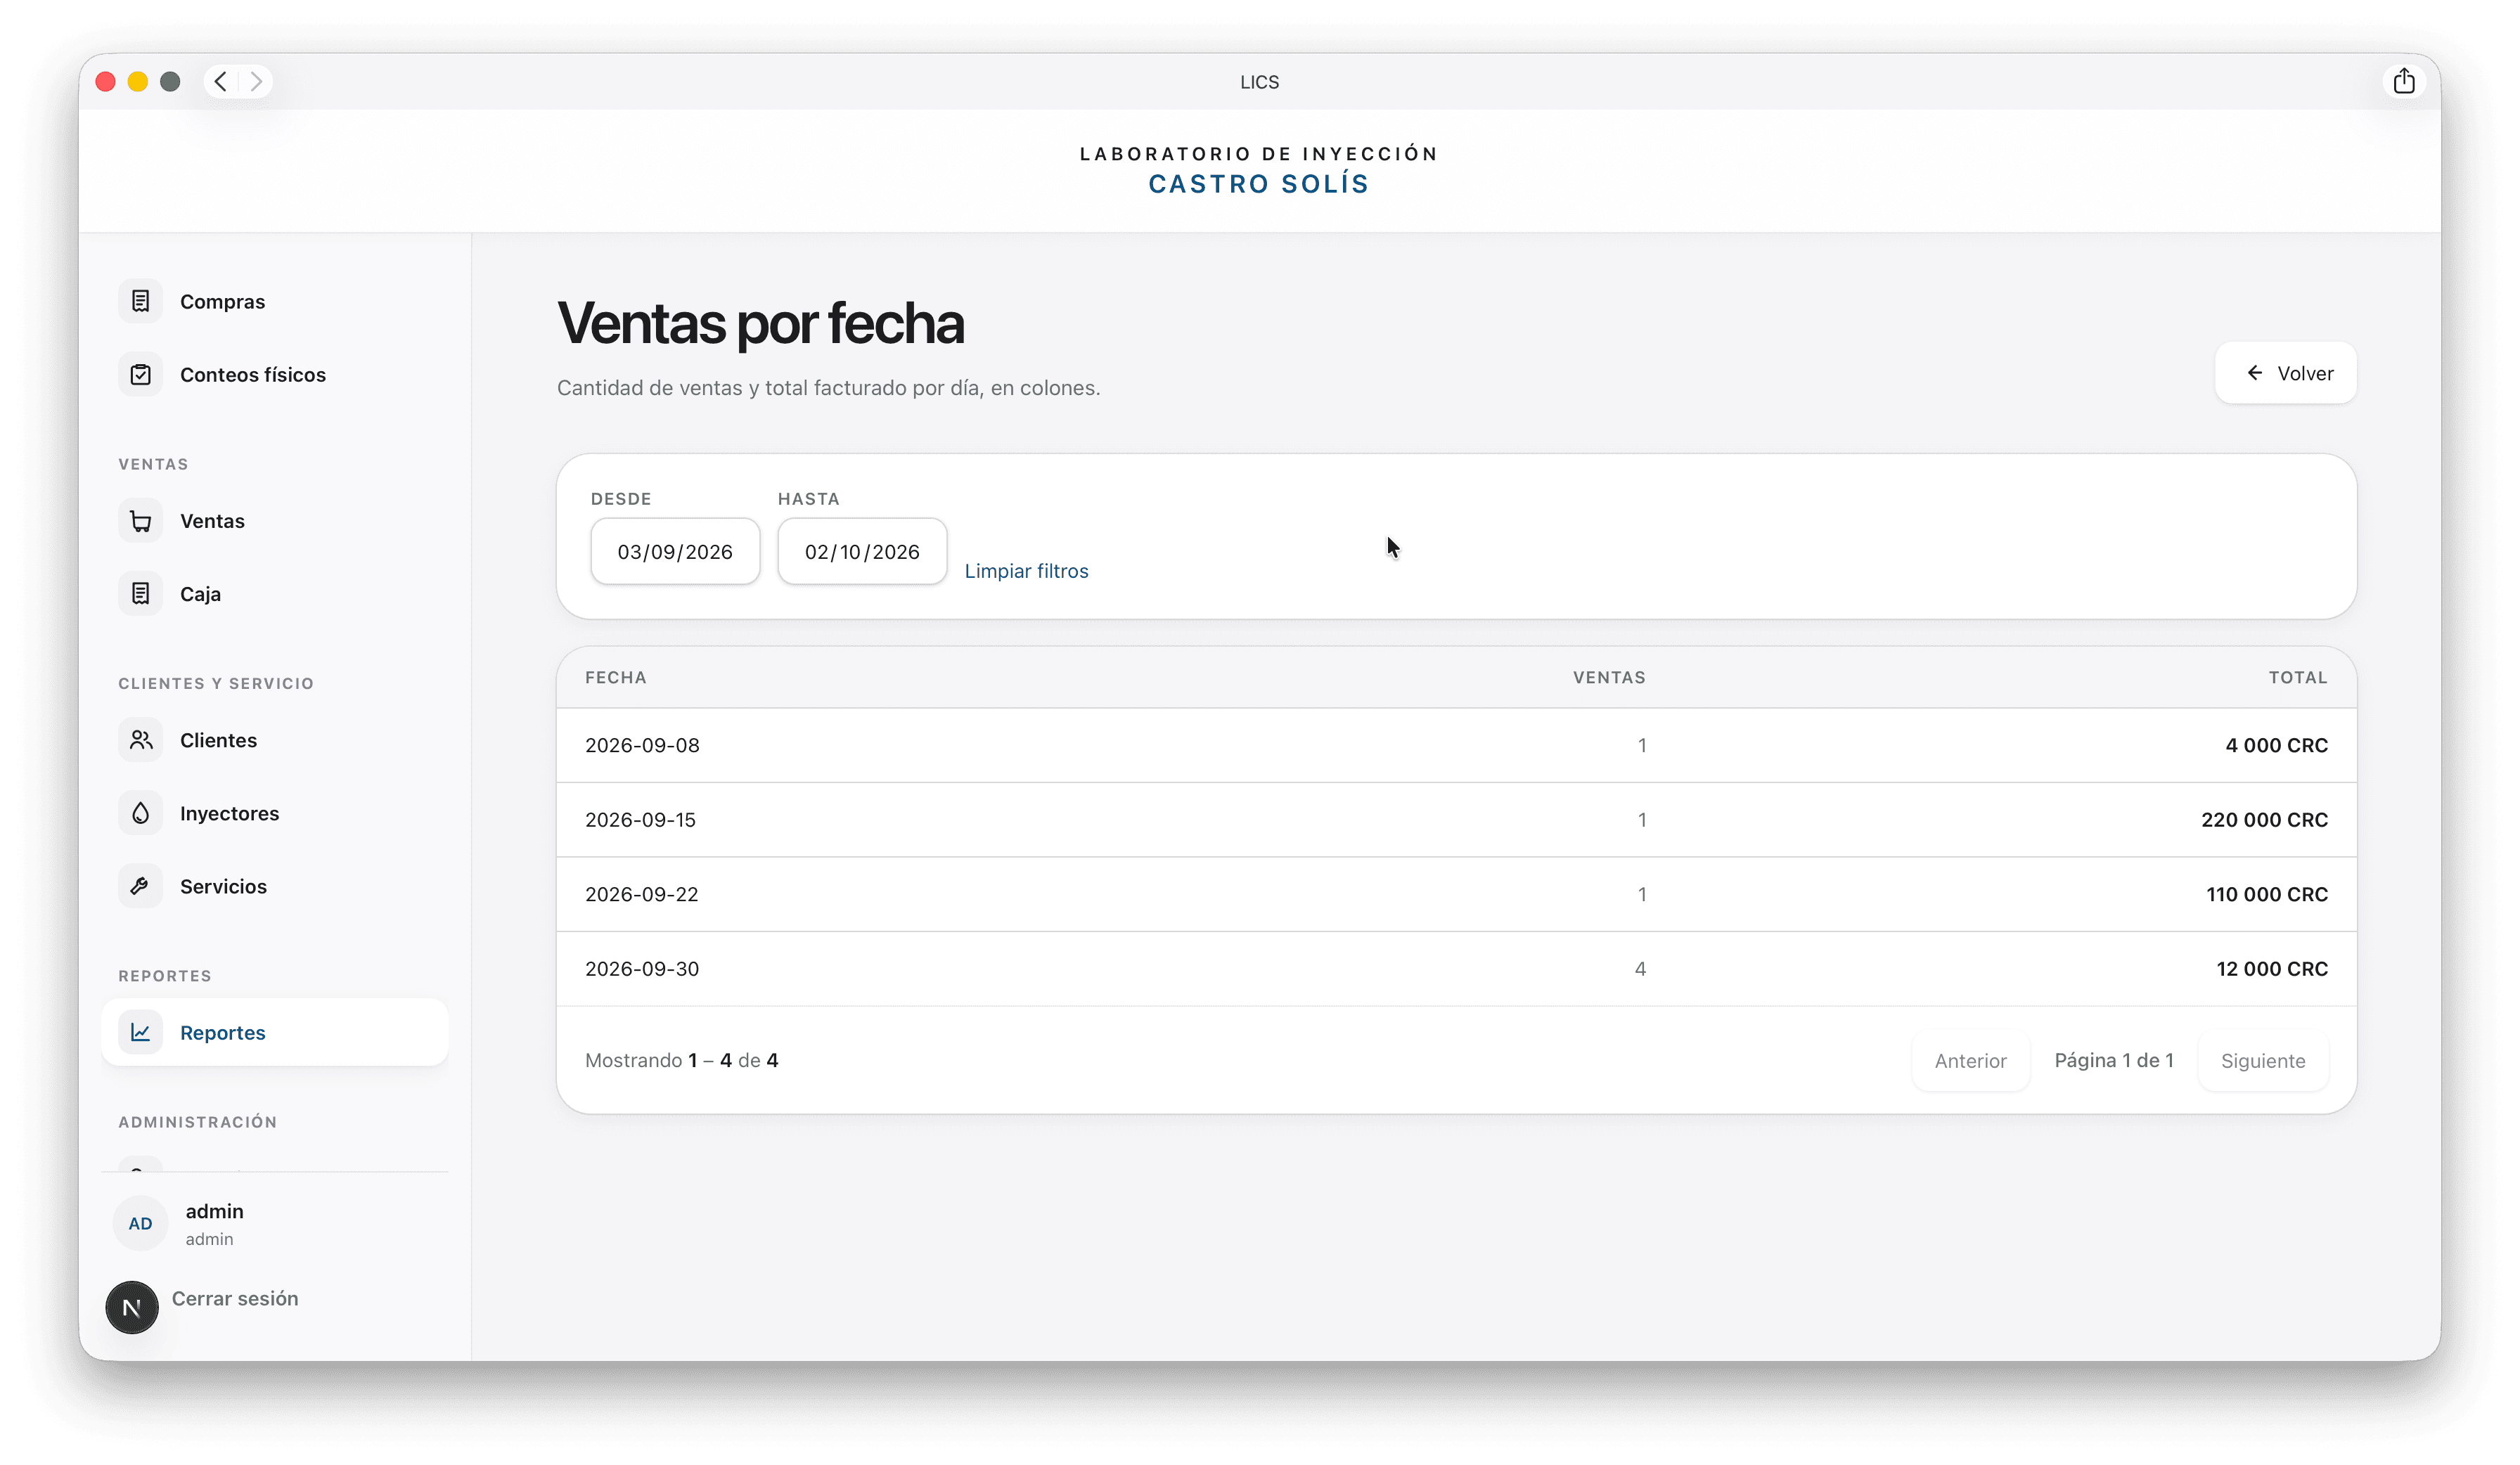The width and height of the screenshot is (2520, 1465).
Task: Select the row dated 2026-09-30
Action: click(1456, 969)
